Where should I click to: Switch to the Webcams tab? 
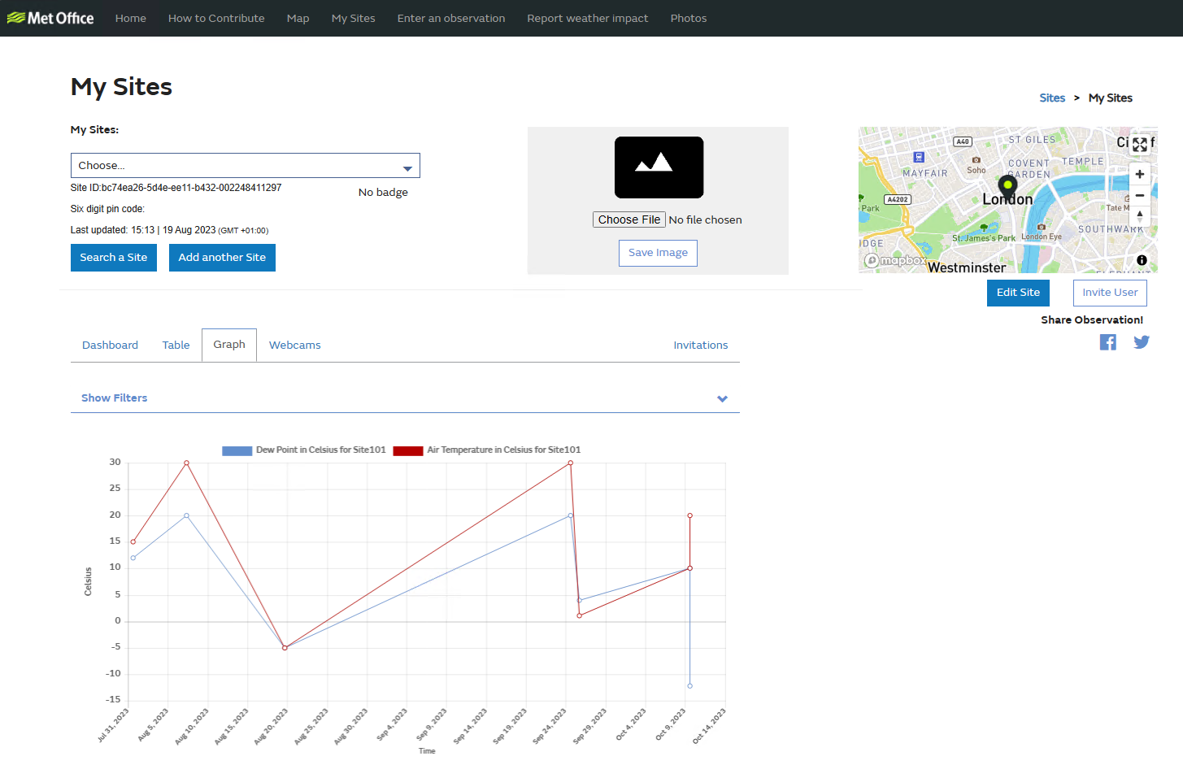(x=295, y=346)
